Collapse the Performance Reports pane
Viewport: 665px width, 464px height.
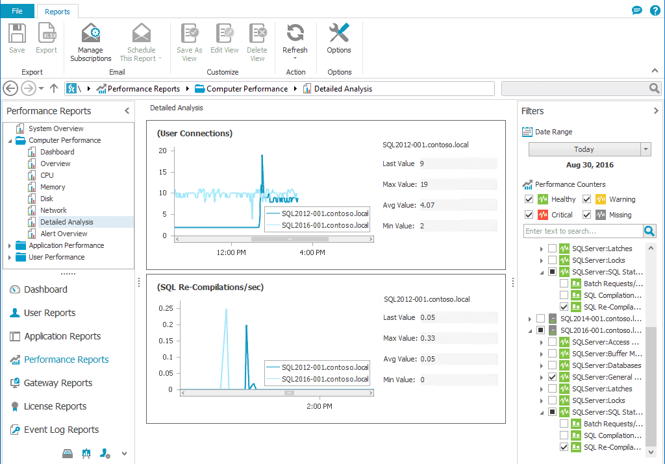[x=127, y=110]
